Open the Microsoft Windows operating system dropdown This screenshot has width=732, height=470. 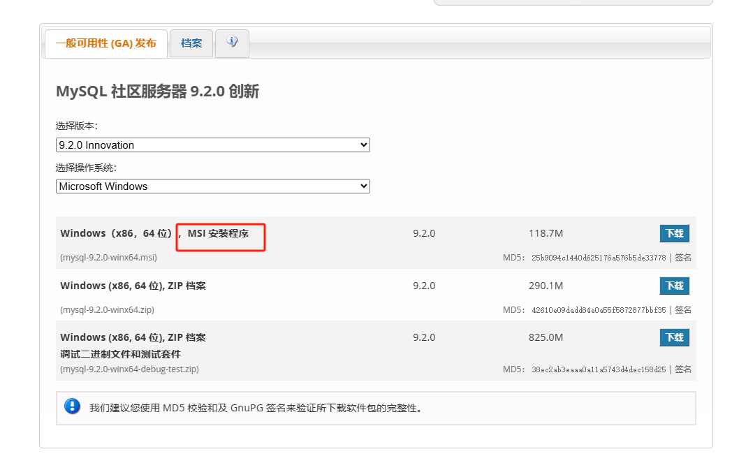click(x=213, y=186)
